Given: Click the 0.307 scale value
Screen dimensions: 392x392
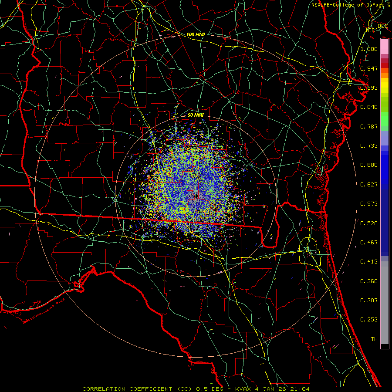Looking at the screenshot, I should pyautogui.click(x=369, y=301).
